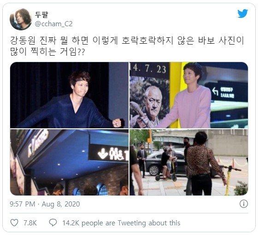Image resolution: width=259 pixels, height=235 pixels.
Task: Open photo of man in pink sweater
Action: (x=188, y=95)
